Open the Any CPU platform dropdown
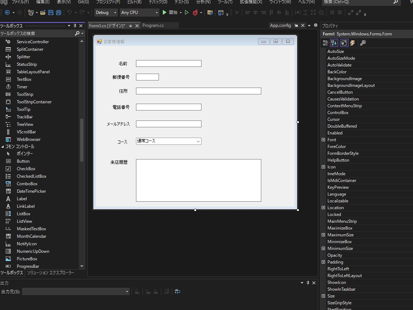The image size is (413, 310). [x=140, y=13]
